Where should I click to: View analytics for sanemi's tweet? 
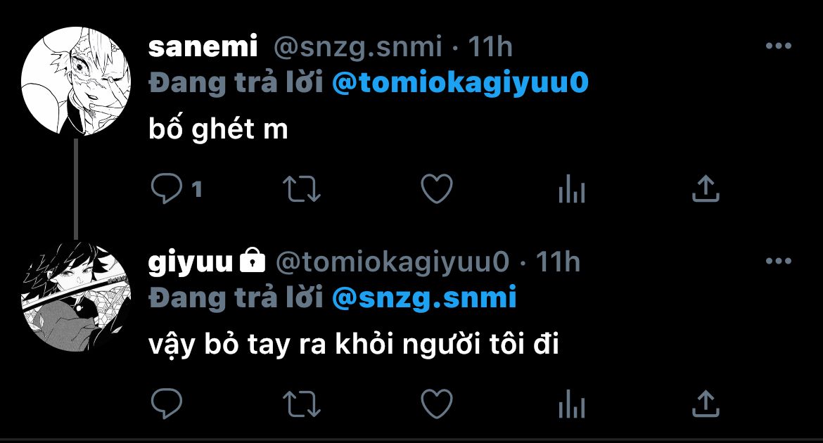pos(571,188)
